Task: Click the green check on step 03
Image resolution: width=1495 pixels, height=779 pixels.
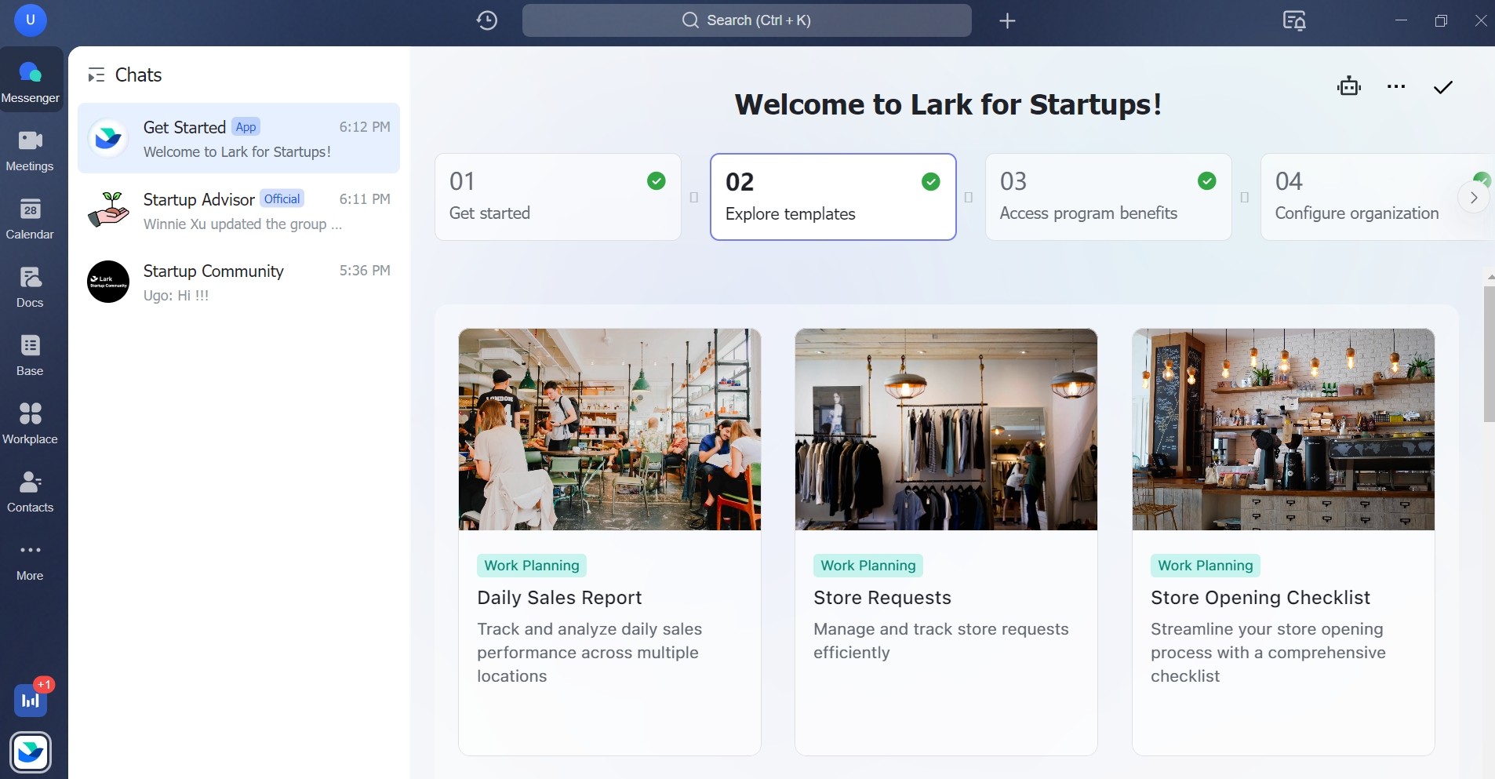Action: 1207,181
